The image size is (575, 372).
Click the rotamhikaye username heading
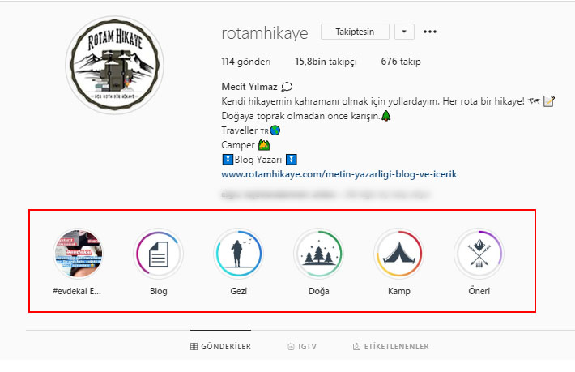[x=265, y=33]
